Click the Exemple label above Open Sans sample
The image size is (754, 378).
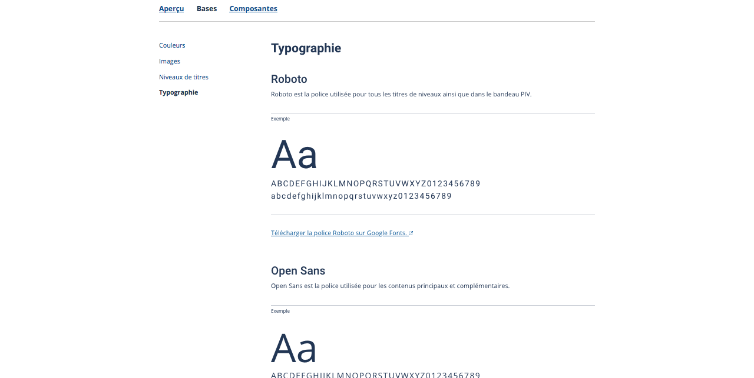(x=280, y=311)
